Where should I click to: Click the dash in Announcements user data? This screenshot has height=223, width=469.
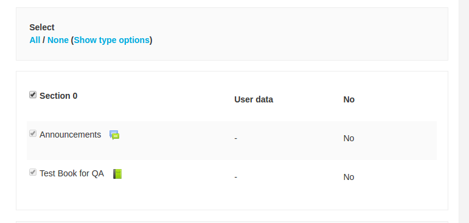coord(235,139)
